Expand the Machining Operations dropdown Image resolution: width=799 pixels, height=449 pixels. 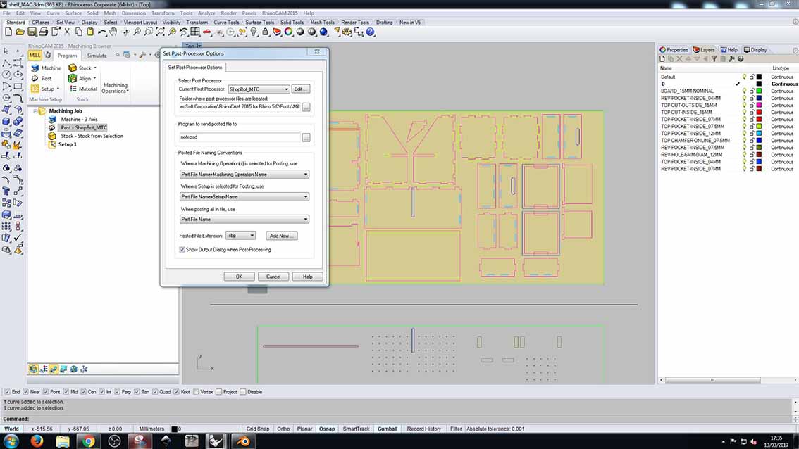coord(115,88)
